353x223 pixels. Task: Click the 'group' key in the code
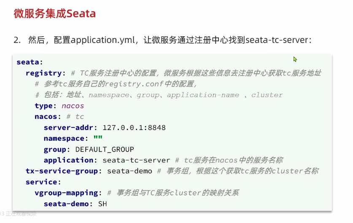56,149
